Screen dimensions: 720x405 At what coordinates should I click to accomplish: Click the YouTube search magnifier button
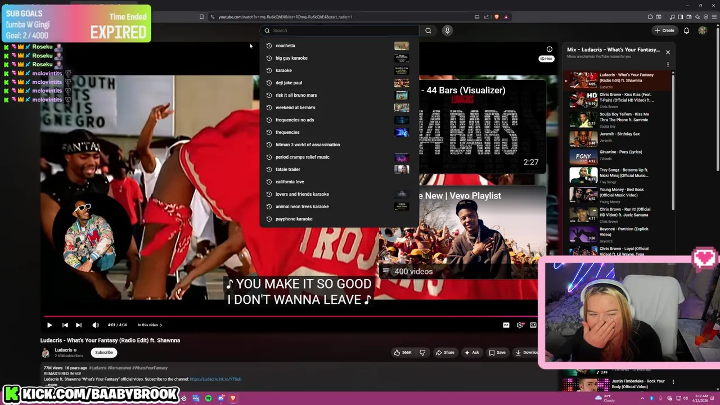[x=428, y=30]
